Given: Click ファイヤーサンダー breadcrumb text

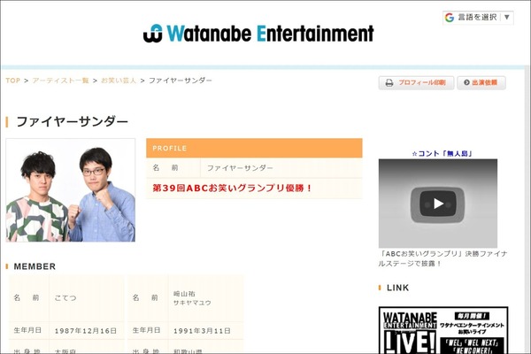Looking at the screenshot, I should click(181, 81).
